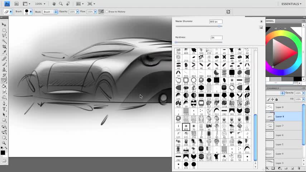Select the Paint Bucket tool
The image size is (306, 172).
click(4, 86)
